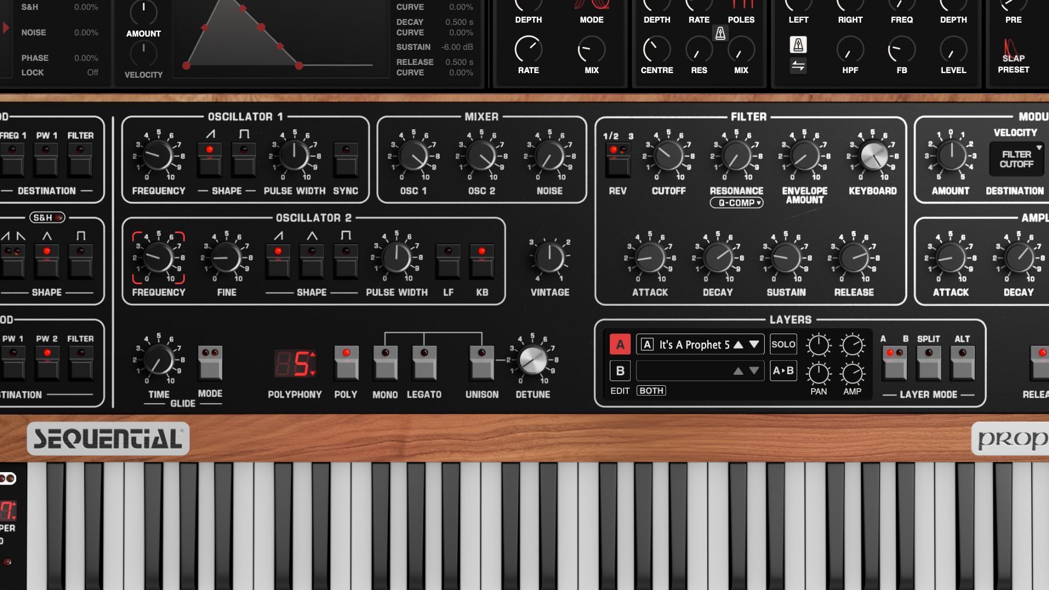Open the Q-COMP resonance dropdown
The height and width of the screenshot is (590, 1049).
(x=736, y=203)
